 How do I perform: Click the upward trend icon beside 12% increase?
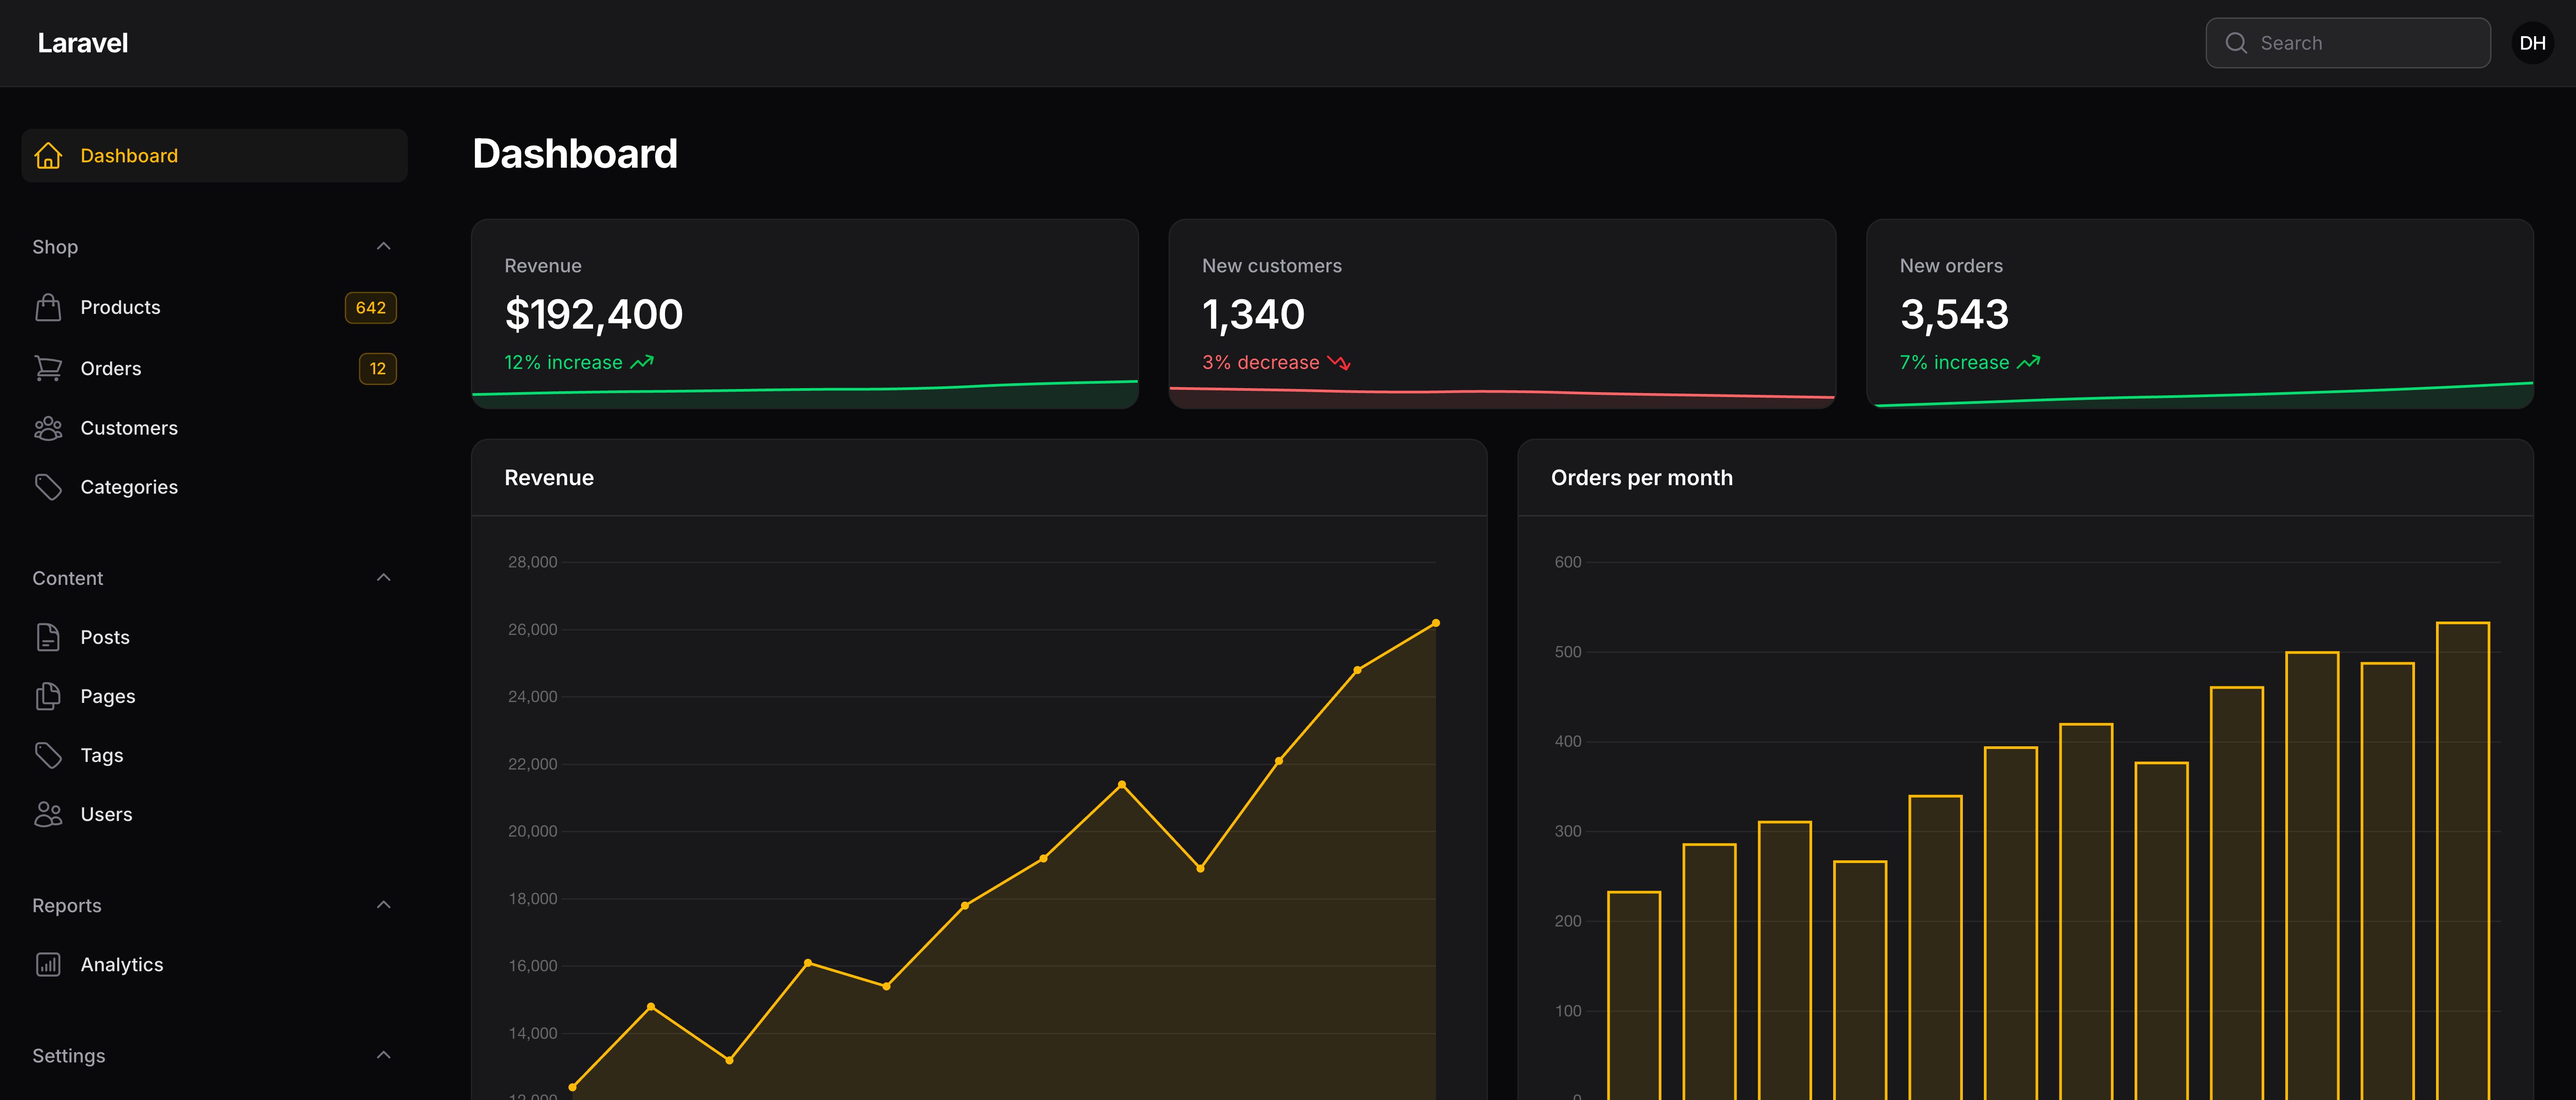coord(642,362)
